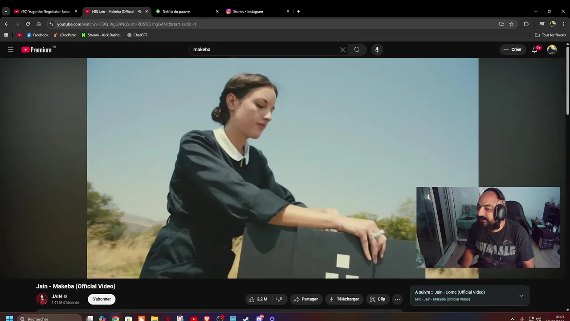570x321 pixels.
Task: Open the apps grid in bookmarks bar
Action: point(6,35)
